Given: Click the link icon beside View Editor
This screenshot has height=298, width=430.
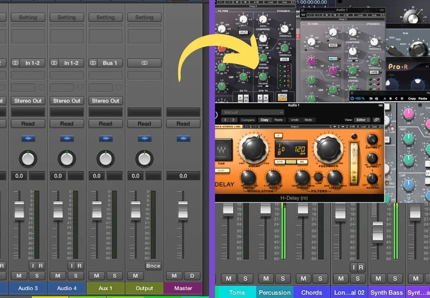Looking at the screenshot, I should point(377,120).
